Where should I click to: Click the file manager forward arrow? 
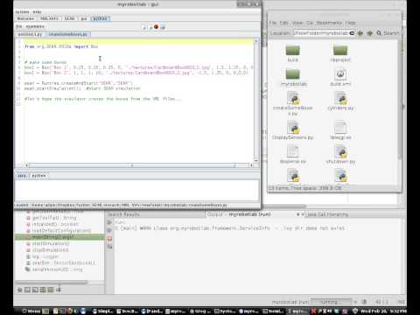(x=370, y=33)
